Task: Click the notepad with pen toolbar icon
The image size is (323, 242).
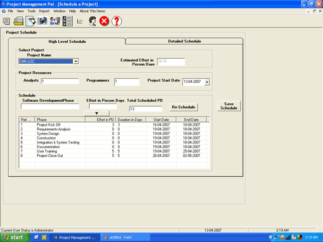Action: pos(30,21)
